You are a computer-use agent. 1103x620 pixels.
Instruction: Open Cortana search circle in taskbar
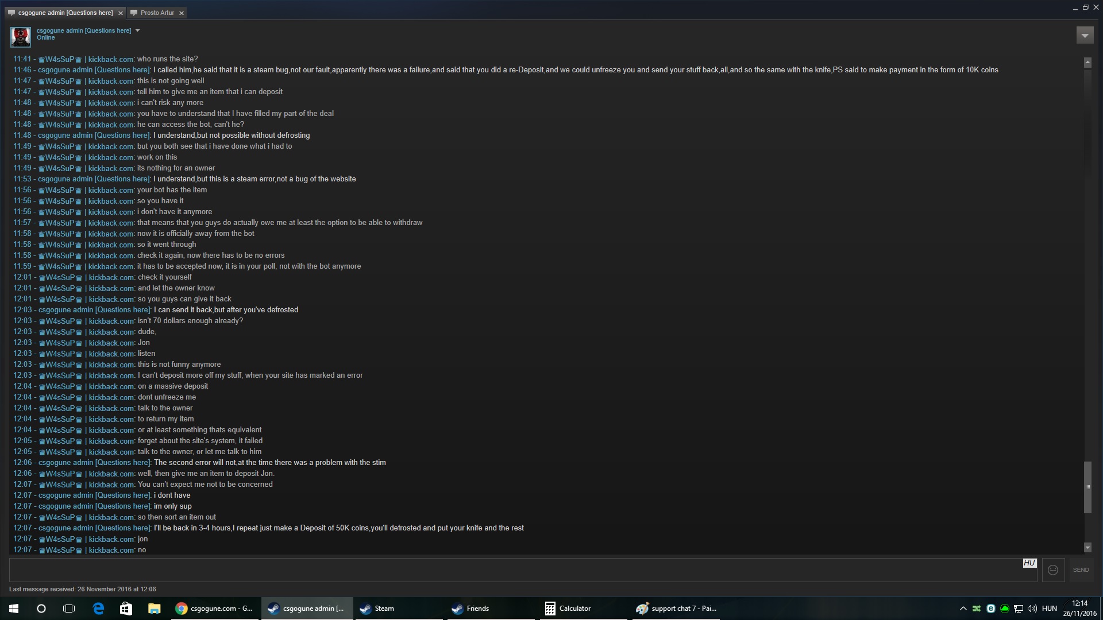tap(41, 609)
